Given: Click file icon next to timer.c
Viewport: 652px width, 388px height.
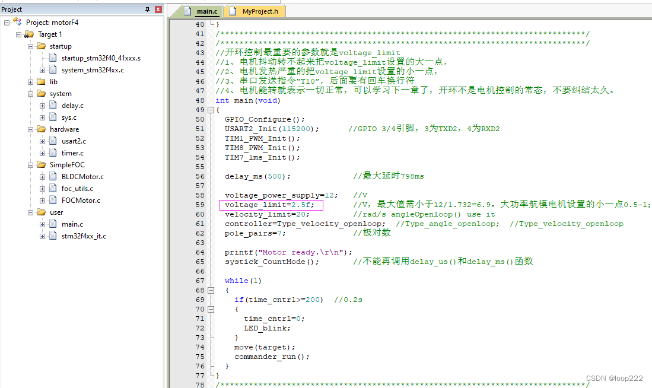Looking at the screenshot, I should pos(53,152).
